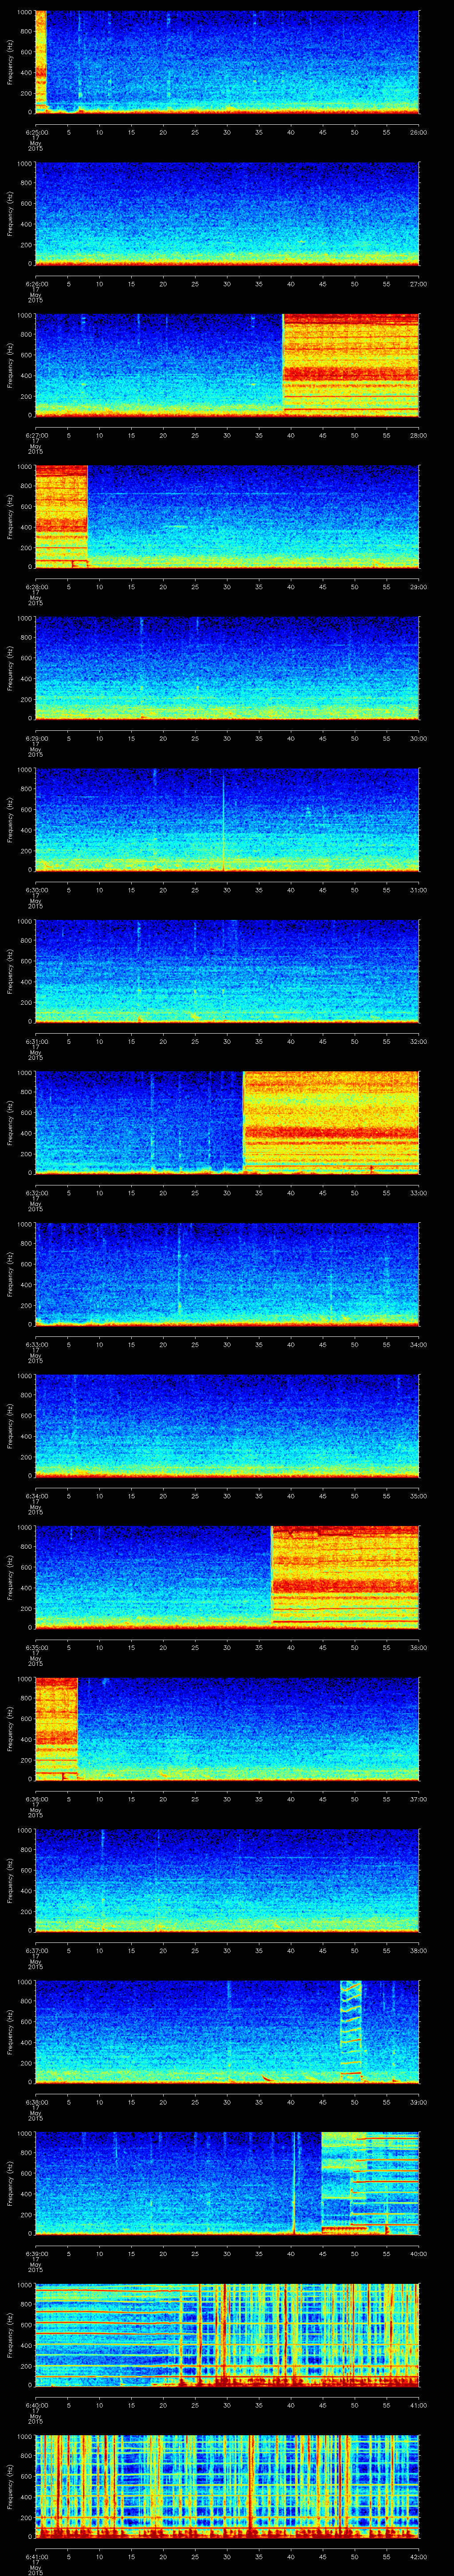The height and width of the screenshot is (2576, 454).
Task: Click the 45-second tick label under 6:39:00 panel
Action: [x=322, y=2253]
